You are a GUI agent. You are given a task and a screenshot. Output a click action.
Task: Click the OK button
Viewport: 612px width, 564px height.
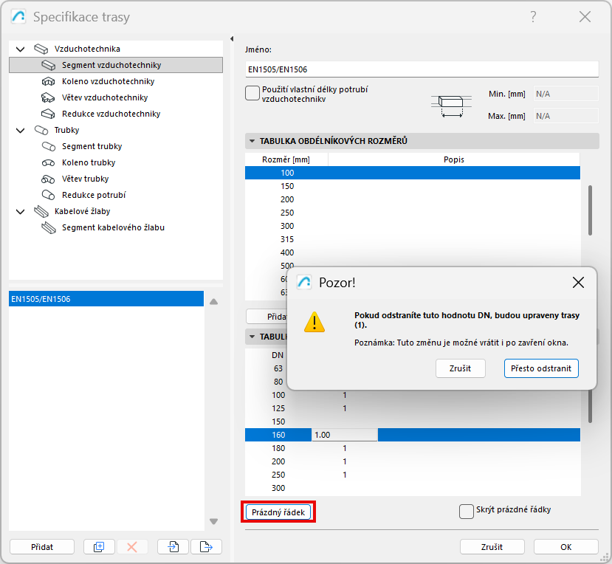566,547
